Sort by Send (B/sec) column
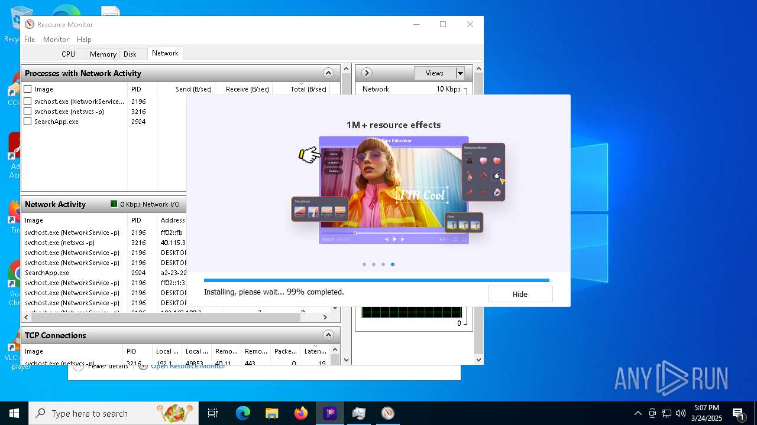Image resolution: width=757 pixels, height=425 pixels. [186, 89]
